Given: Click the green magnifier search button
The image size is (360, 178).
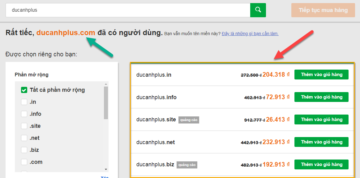Looking at the screenshot, I should coord(258,10).
